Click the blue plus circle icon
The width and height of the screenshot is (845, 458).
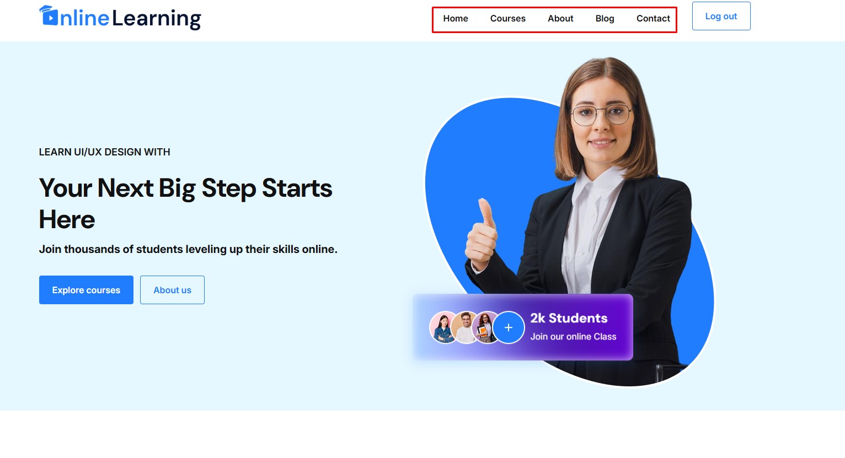[x=509, y=327]
